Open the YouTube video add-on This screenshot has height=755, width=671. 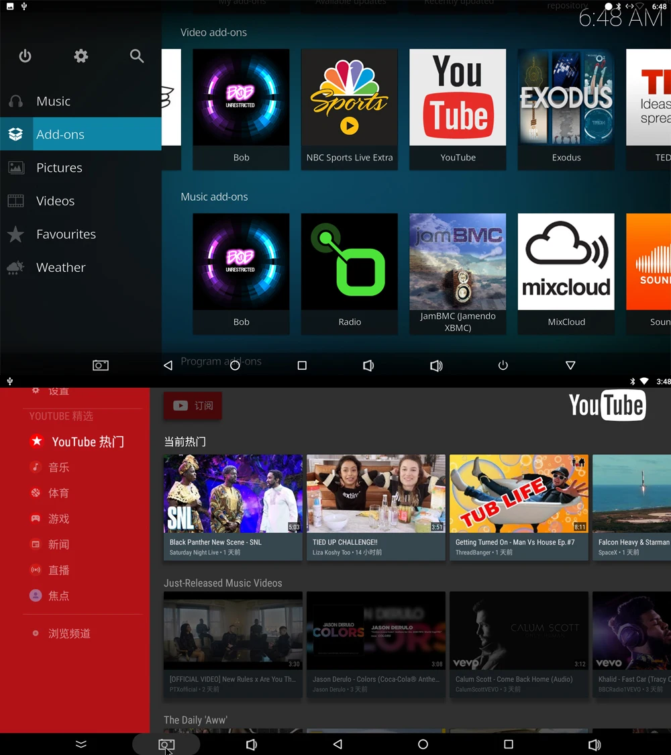pos(458,109)
